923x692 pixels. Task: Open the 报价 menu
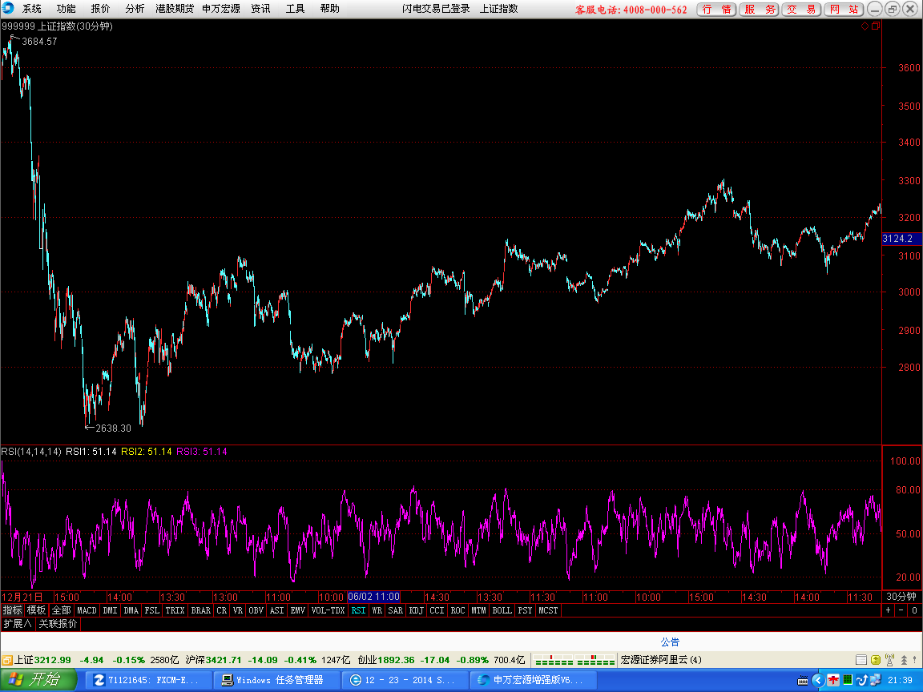(x=100, y=8)
